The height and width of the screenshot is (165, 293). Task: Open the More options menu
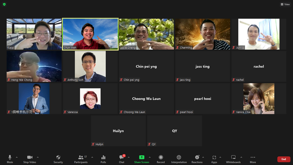click(253, 159)
